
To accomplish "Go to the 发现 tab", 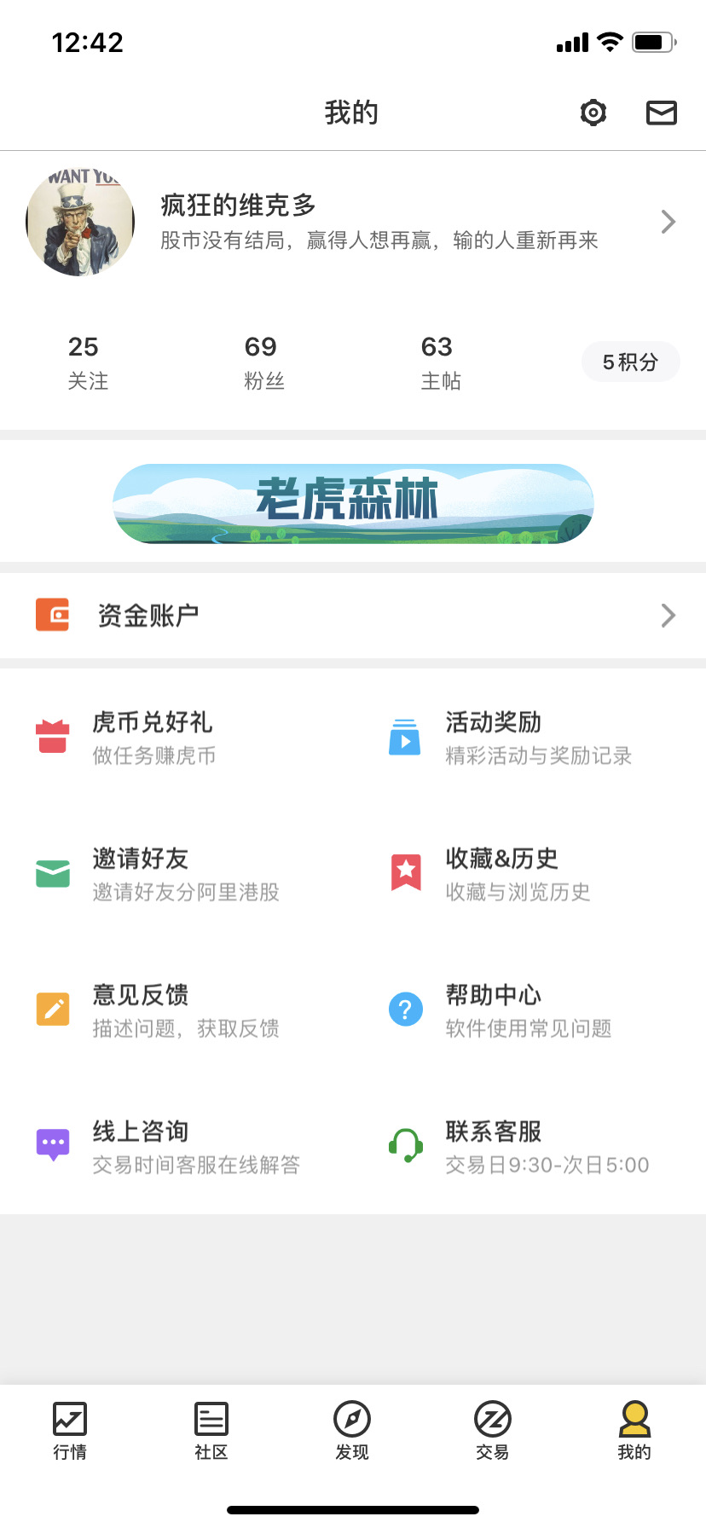I will coord(352,1432).
